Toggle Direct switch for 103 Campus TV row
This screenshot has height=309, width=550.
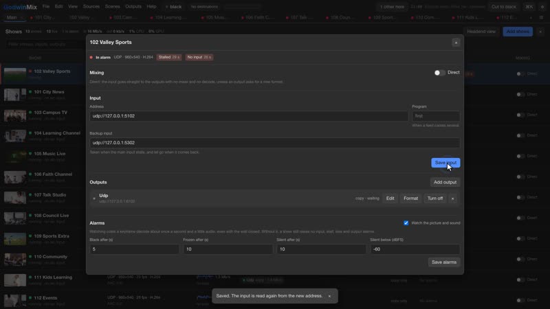(520, 115)
